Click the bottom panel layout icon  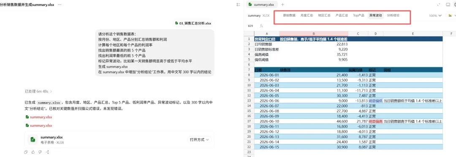448,5
